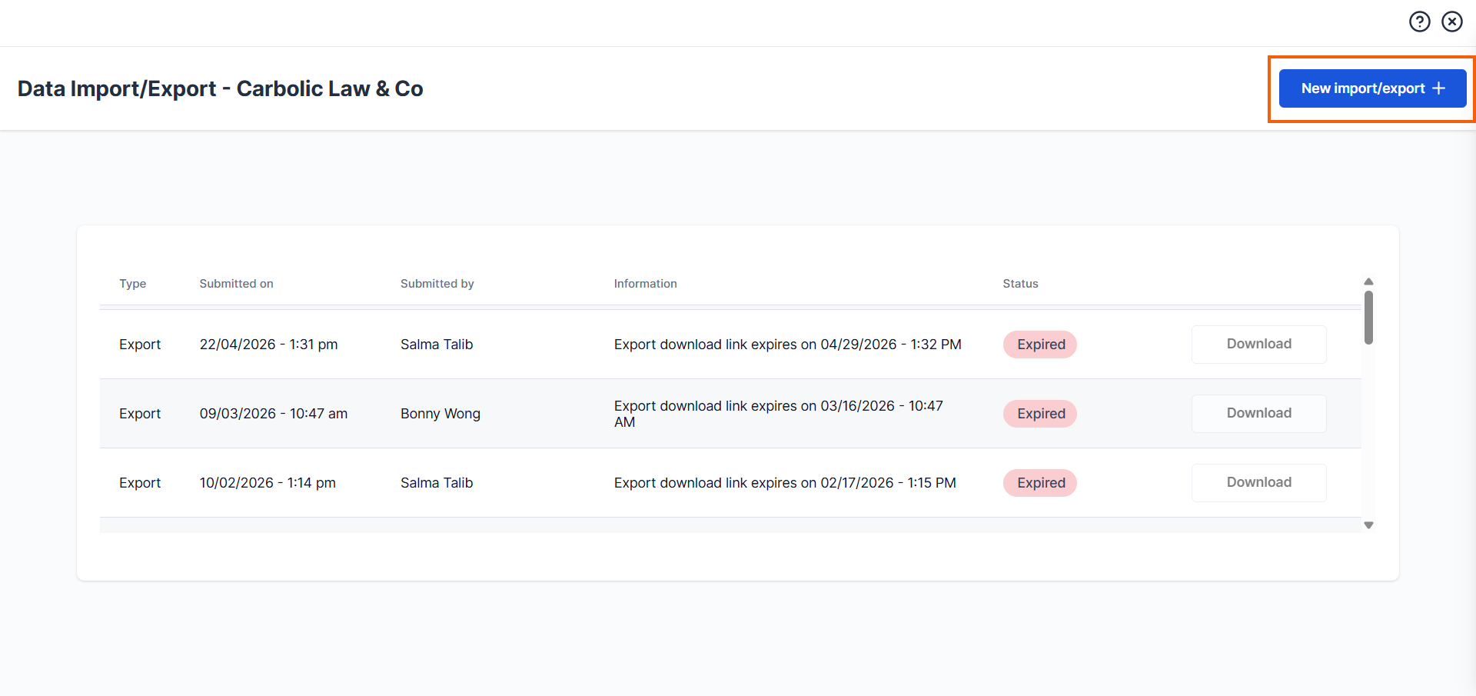
Task: Select the Submitted on column header
Action: [236, 284]
